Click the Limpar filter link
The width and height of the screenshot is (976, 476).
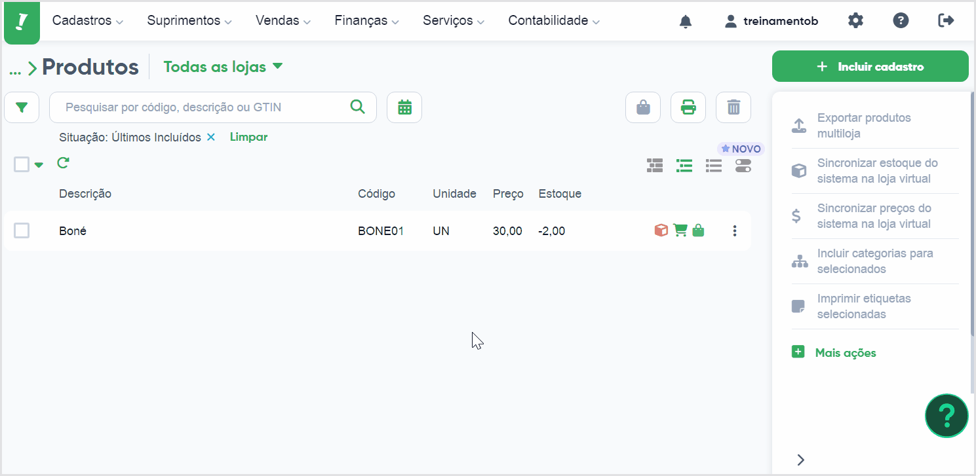[248, 137]
